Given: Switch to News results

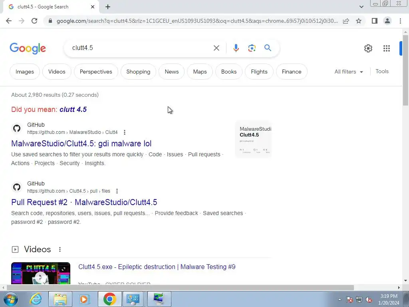Looking at the screenshot, I should tap(172, 72).
